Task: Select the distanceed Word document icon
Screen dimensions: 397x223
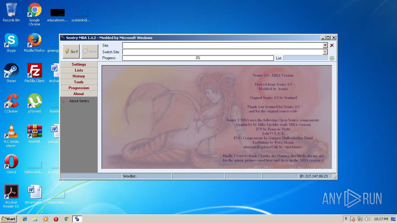Action: pyautogui.click(x=34, y=195)
